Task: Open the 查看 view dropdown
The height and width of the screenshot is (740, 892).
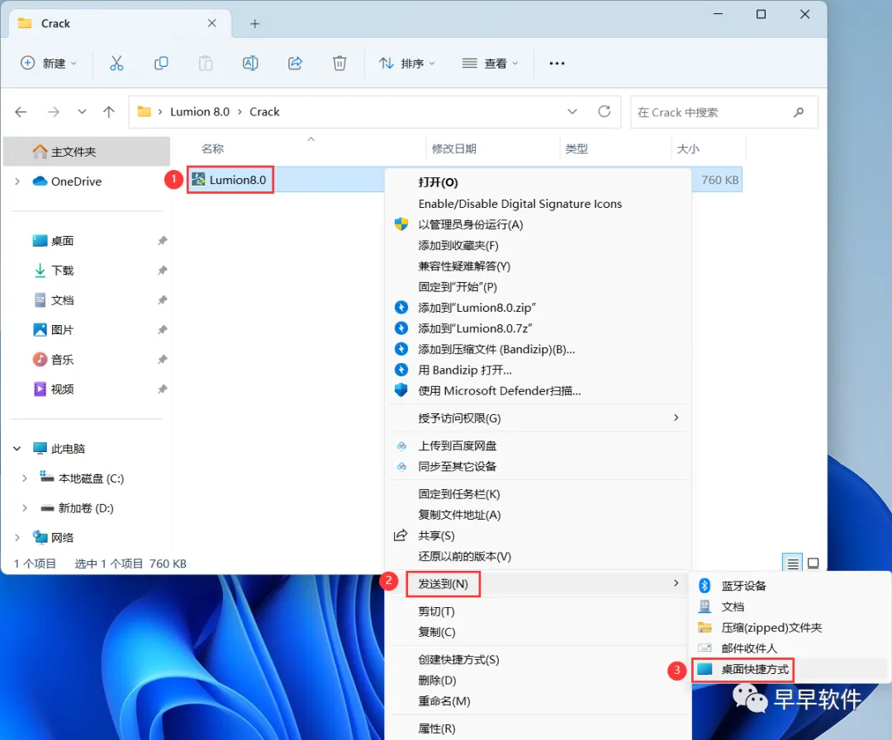Action: tap(490, 63)
